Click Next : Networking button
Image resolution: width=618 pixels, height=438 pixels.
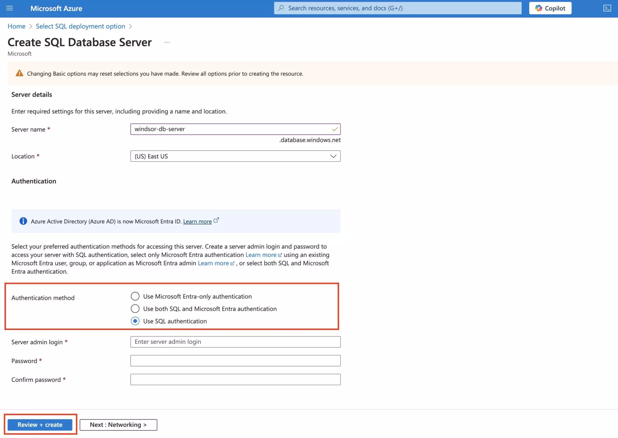coord(118,425)
